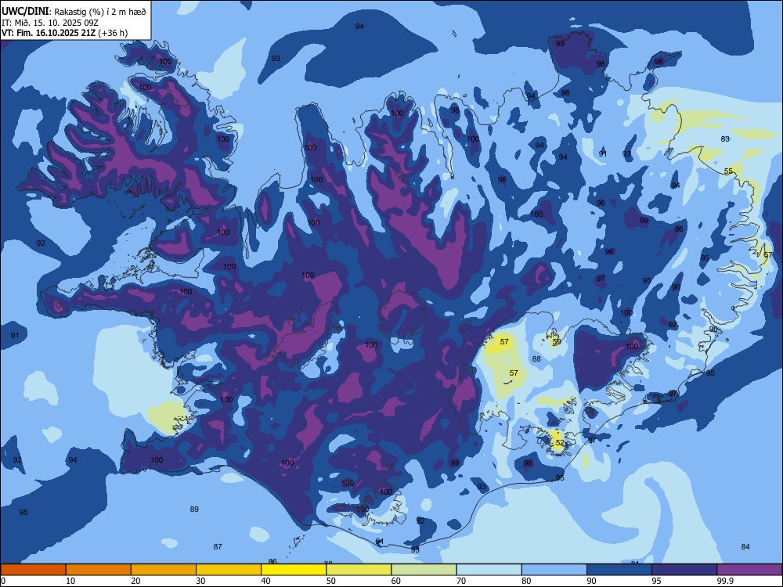Click the '83' humidity value on the map
The height and width of the screenshot is (587, 783).
(x=725, y=139)
